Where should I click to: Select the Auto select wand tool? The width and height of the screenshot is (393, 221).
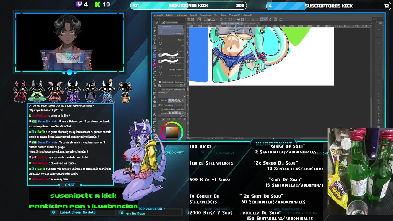154,43
